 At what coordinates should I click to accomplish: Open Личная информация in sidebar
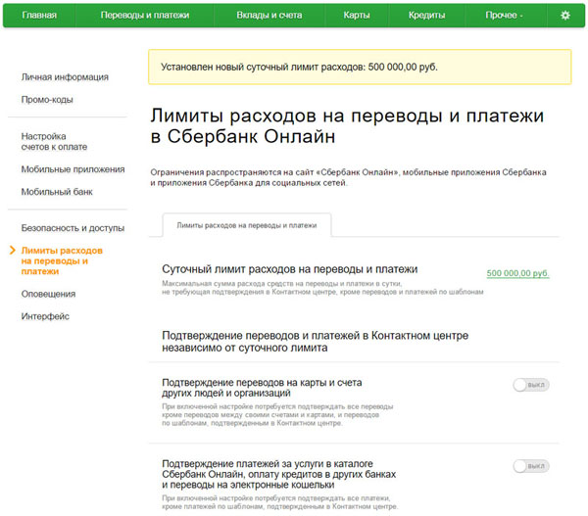[65, 76]
